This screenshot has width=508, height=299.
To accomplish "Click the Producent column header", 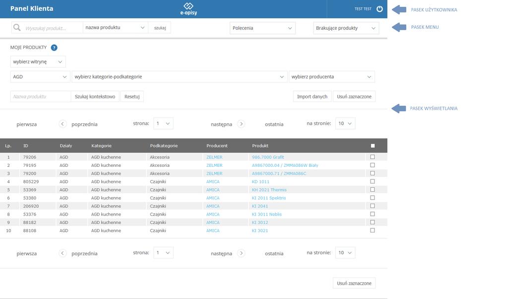I will coord(217,146).
